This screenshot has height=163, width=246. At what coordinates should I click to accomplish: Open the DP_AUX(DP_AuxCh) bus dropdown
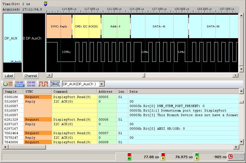point(102,84)
